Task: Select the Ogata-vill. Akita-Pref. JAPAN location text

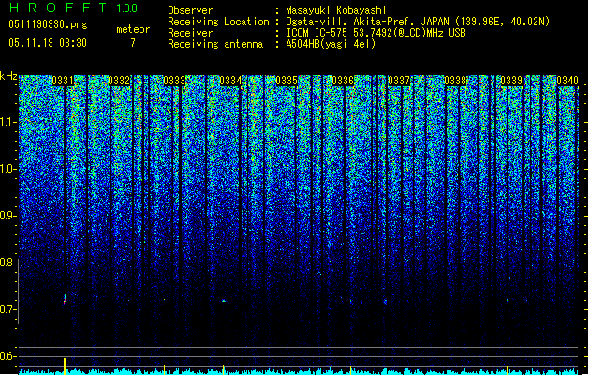Action: tap(418, 22)
